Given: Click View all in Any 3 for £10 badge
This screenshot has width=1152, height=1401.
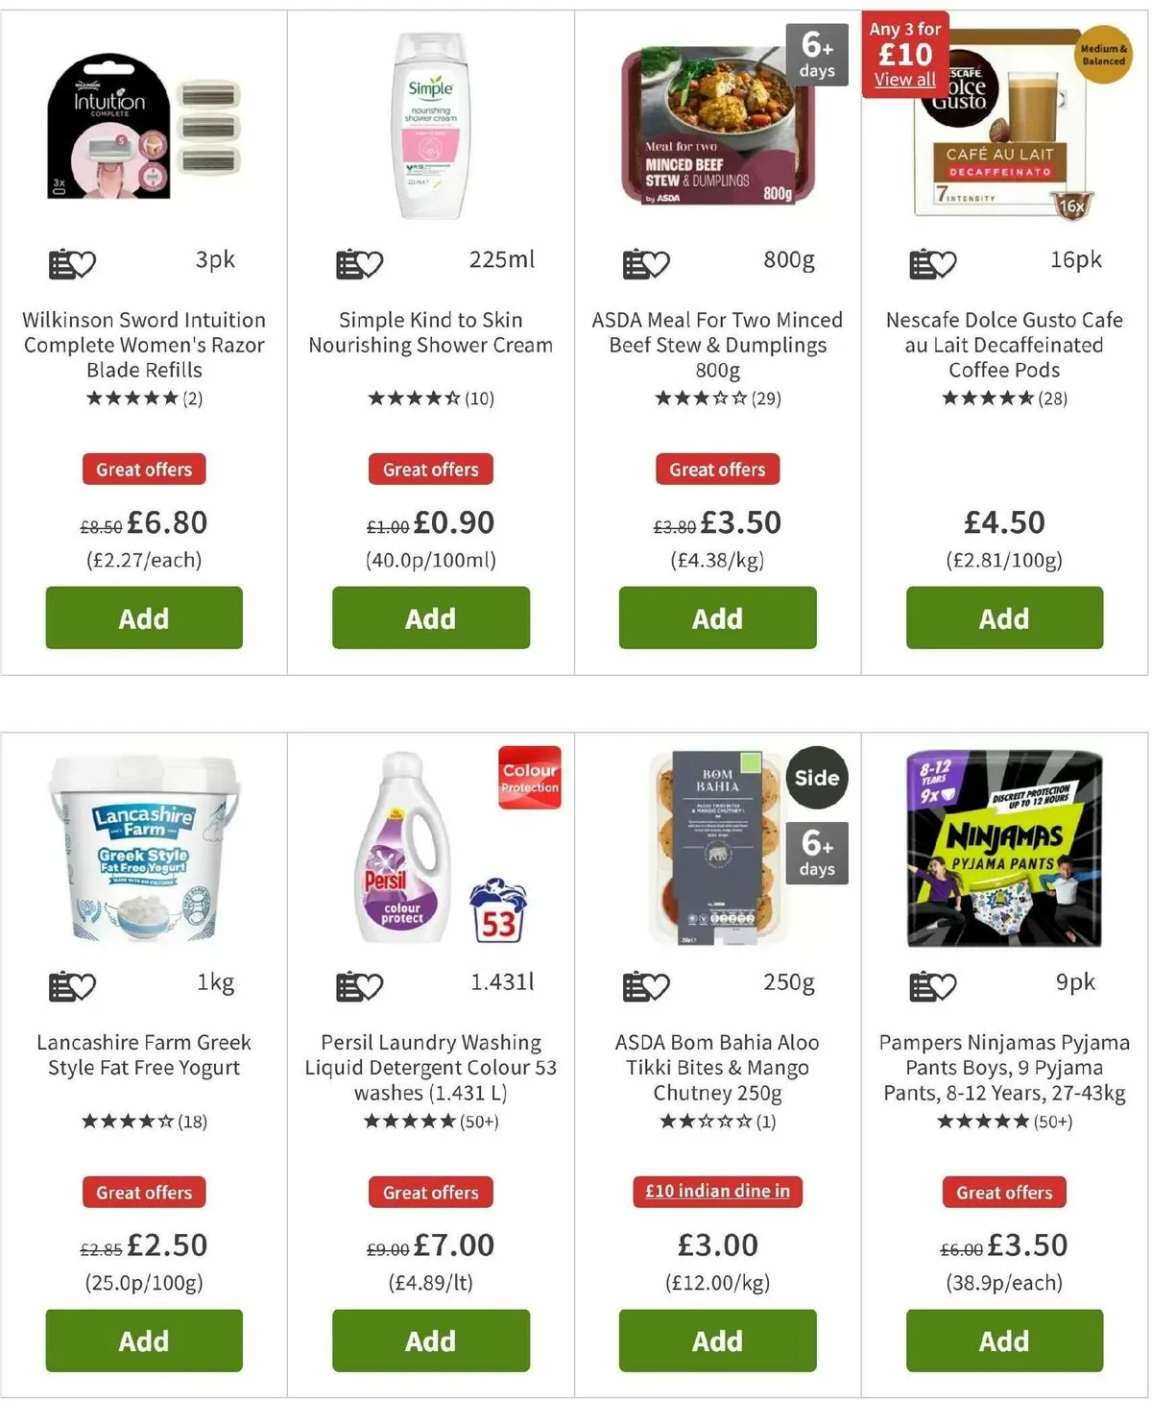Looking at the screenshot, I should (x=904, y=80).
